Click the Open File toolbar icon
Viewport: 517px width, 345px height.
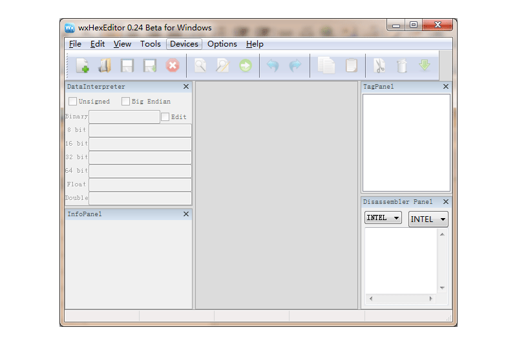point(105,65)
